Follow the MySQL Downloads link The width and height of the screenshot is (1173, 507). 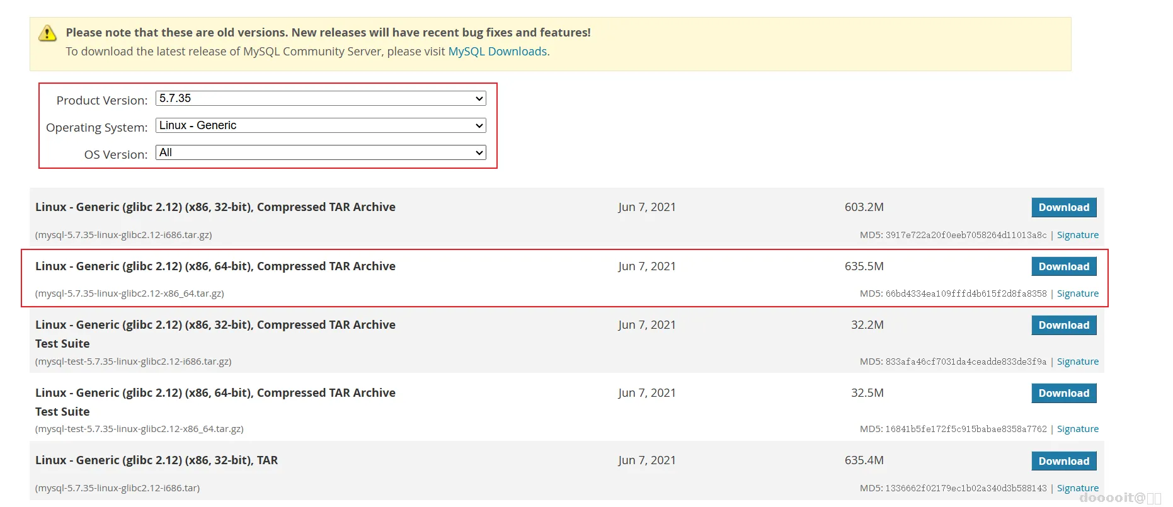(x=497, y=52)
